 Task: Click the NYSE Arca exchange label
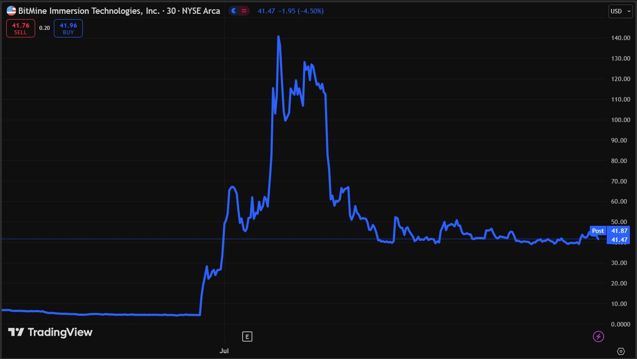pyautogui.click(x=201, y=11)
